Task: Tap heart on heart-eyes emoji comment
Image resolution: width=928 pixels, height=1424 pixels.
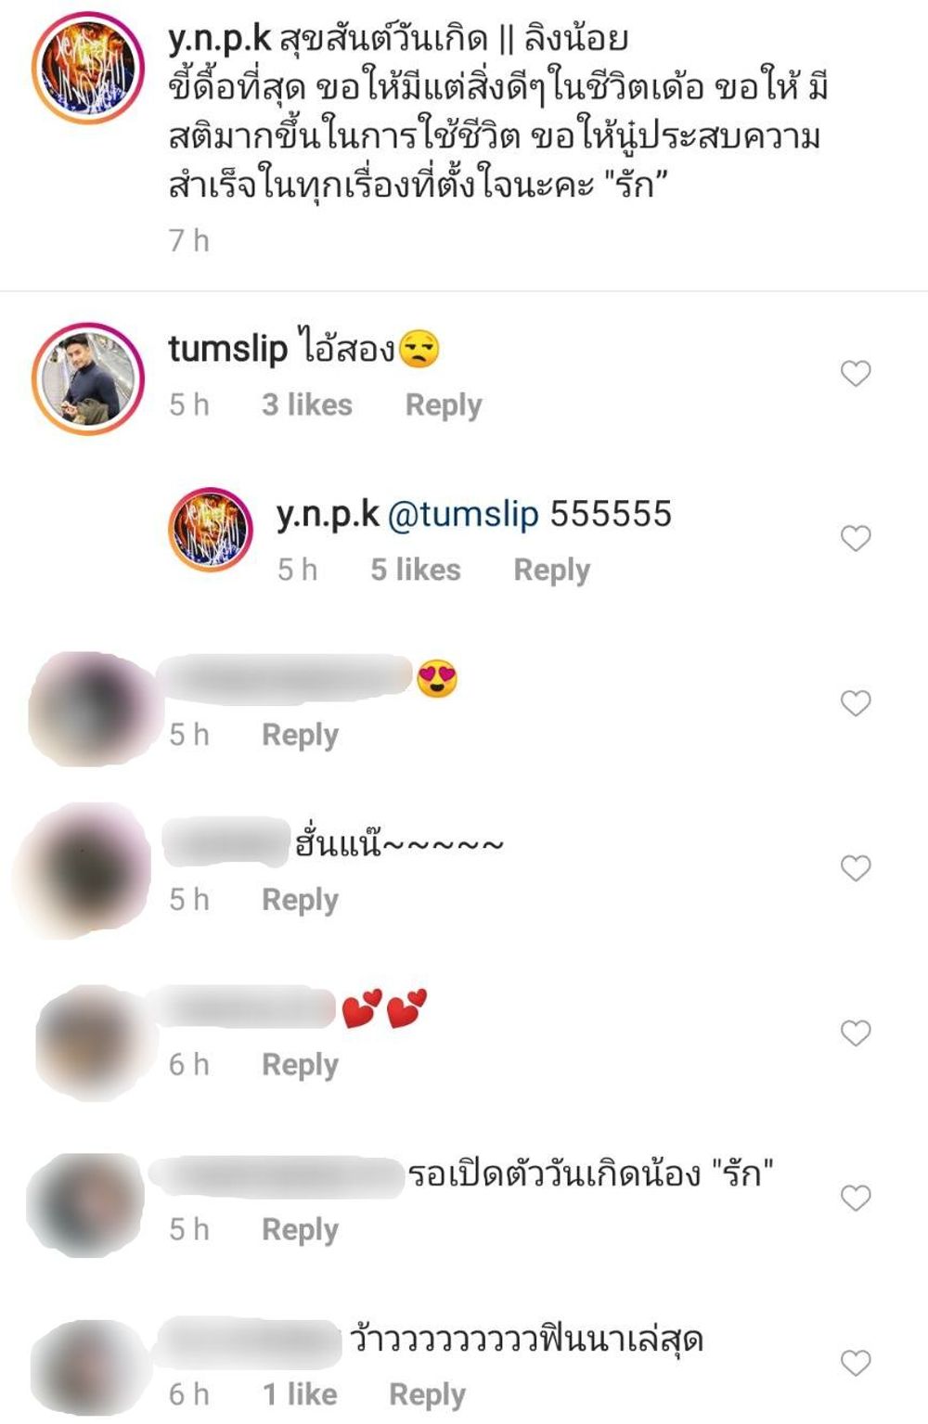Action: [x=855, y=703]
